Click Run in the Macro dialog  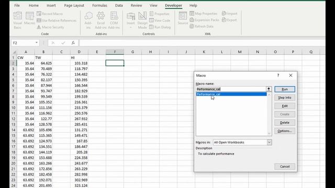point(285,89)
